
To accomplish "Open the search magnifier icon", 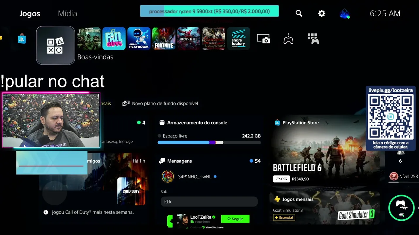I will (299, 13).
